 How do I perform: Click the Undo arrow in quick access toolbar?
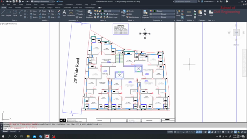[x=23, y=2]
